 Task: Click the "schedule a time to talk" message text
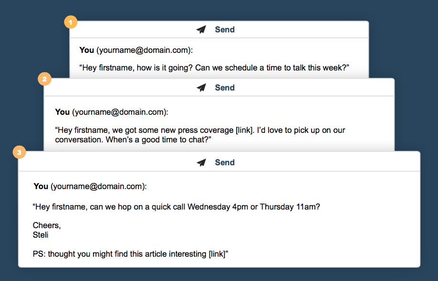pyautogui.click(x=214, y=68)
